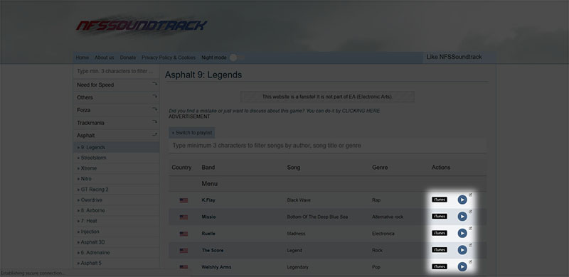Open the CLICKING HERE discussion link
Screen dimensions: 569x277
tap(361, 111)
